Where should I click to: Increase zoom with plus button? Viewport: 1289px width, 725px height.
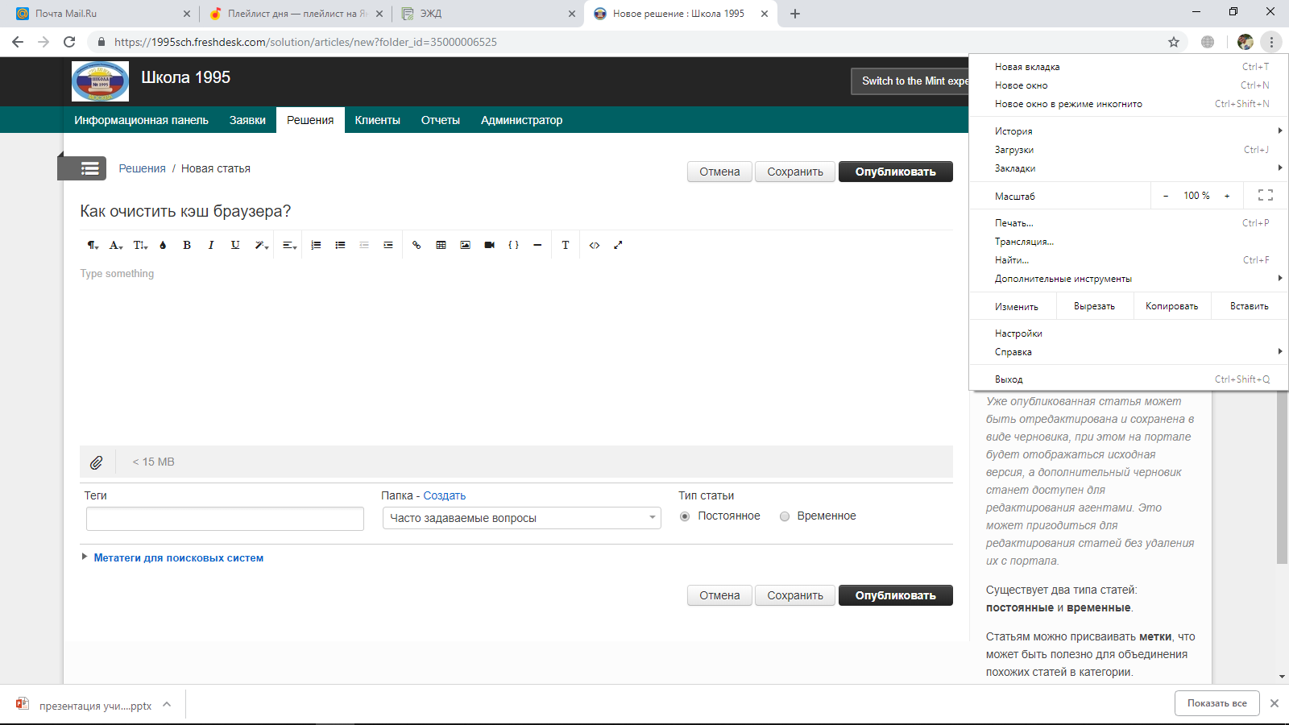pyautogui.click(x=1227, y=196)
